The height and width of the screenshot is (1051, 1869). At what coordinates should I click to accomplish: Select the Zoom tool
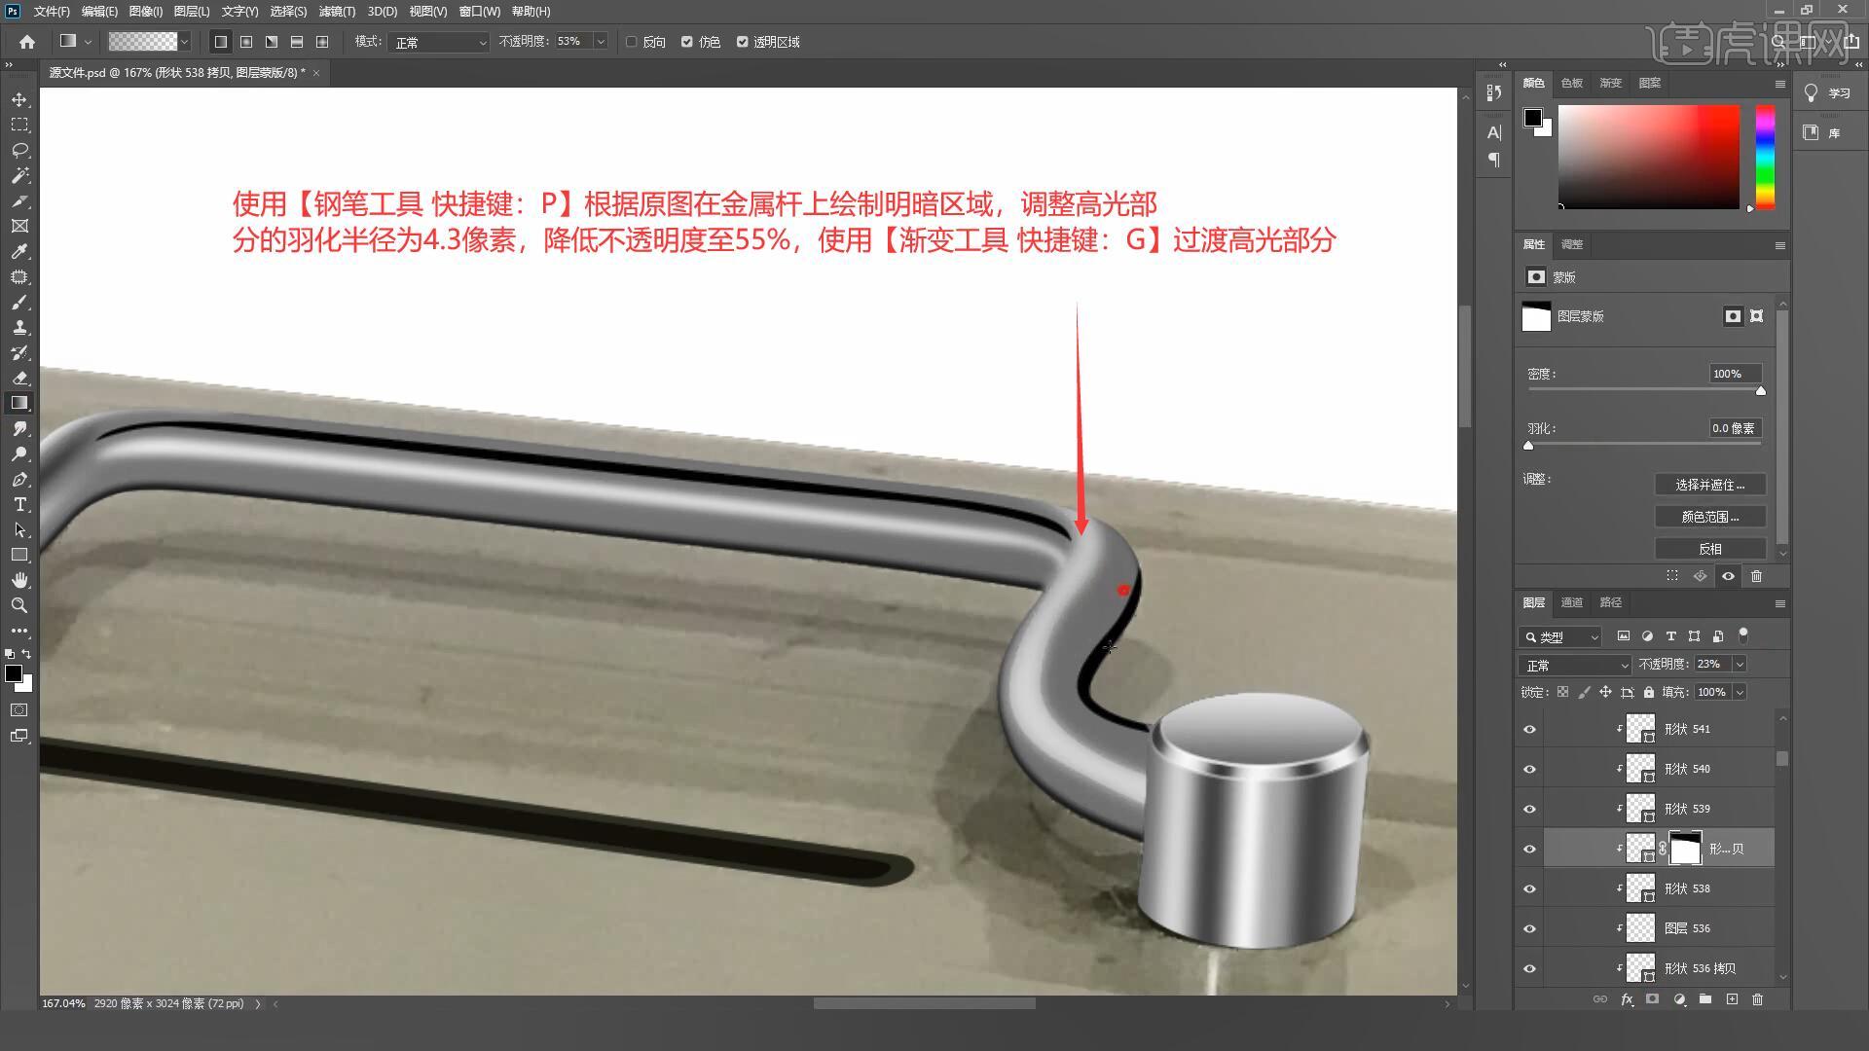(19, 605)
